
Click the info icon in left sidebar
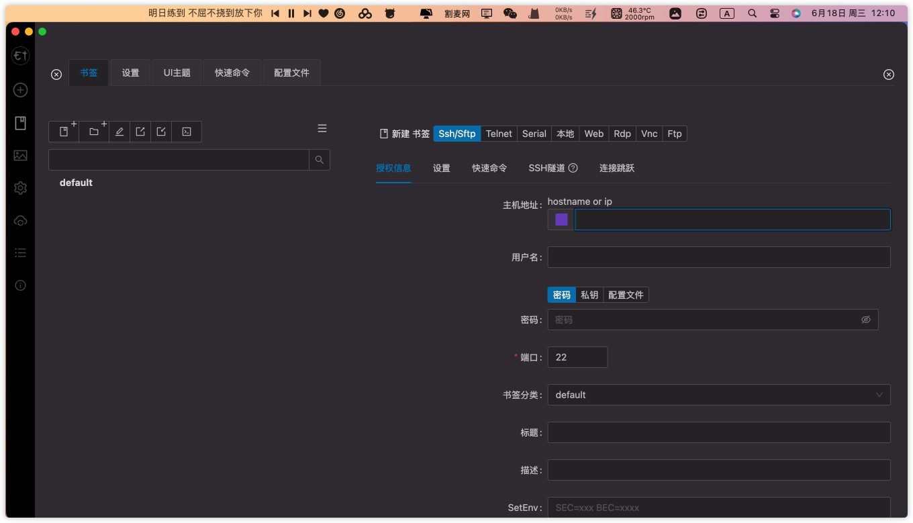(20, 285)
